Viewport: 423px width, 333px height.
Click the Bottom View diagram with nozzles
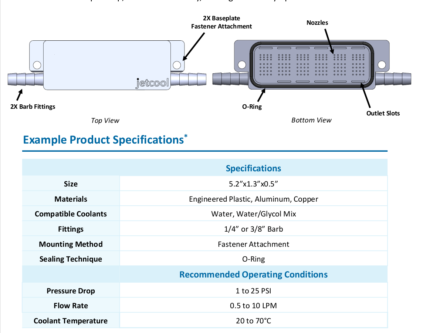pyautogui.click(x=312, y=65)
